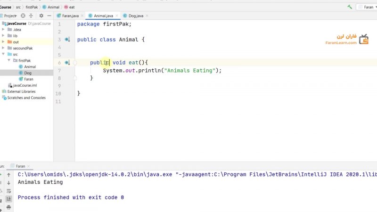This screenshot has height=212, width=377.
Task: Click the Build project hammer icon
Action: click(x=350, y=7)
